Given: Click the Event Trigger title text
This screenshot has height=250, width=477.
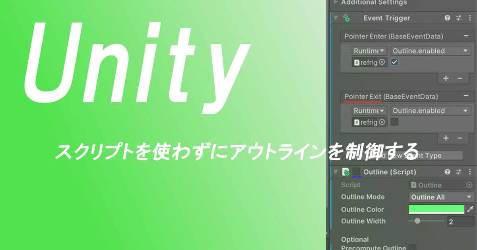Looking at the screenshot, I should (x=387, y=18).
